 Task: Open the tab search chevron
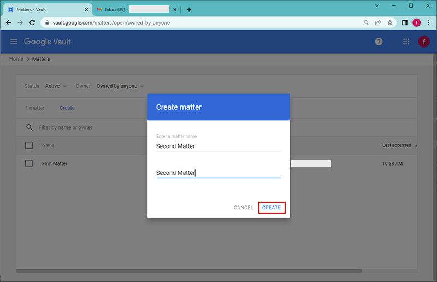point(377,5)
